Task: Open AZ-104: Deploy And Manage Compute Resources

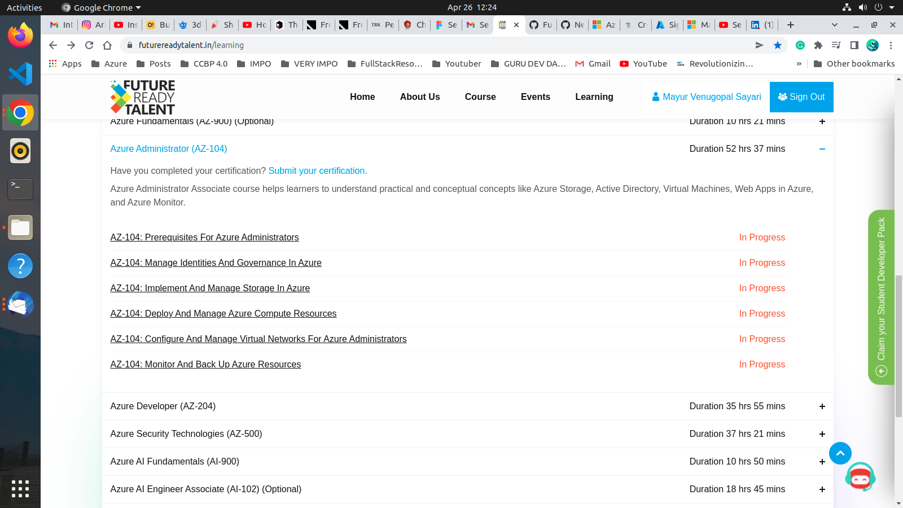Action: point(223,313)
